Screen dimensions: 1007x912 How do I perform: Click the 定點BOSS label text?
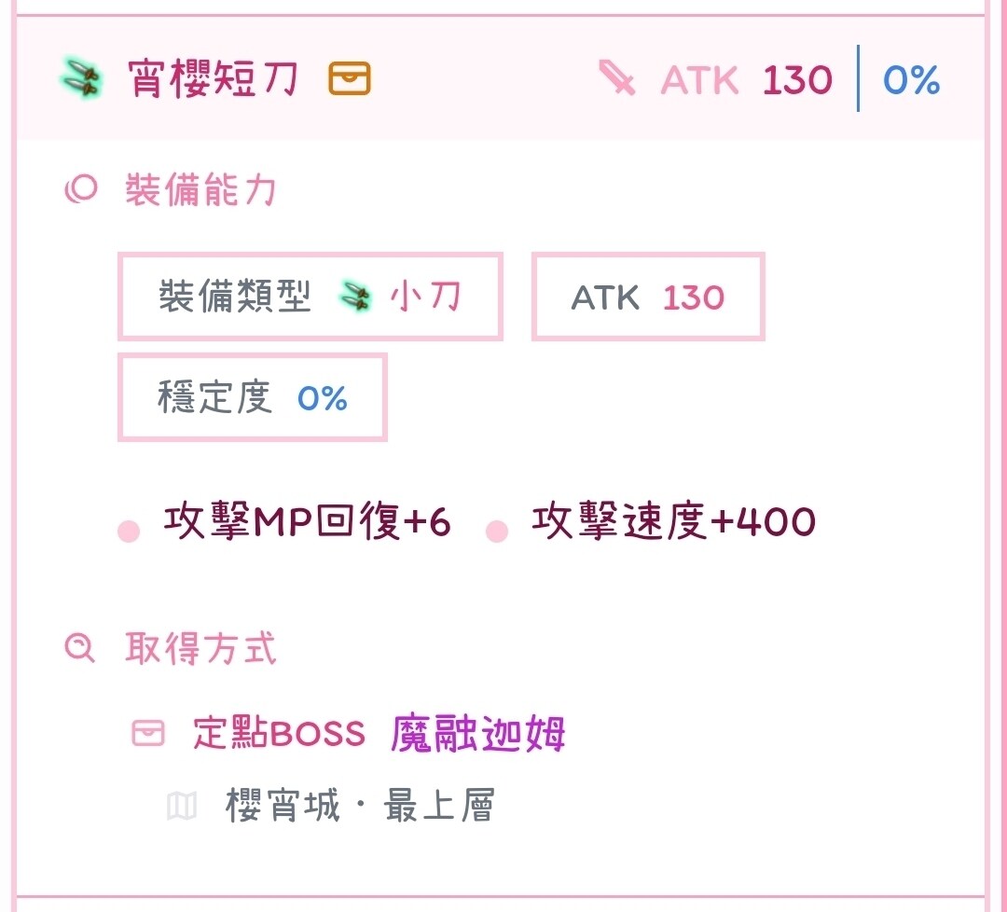coord(279,733)
